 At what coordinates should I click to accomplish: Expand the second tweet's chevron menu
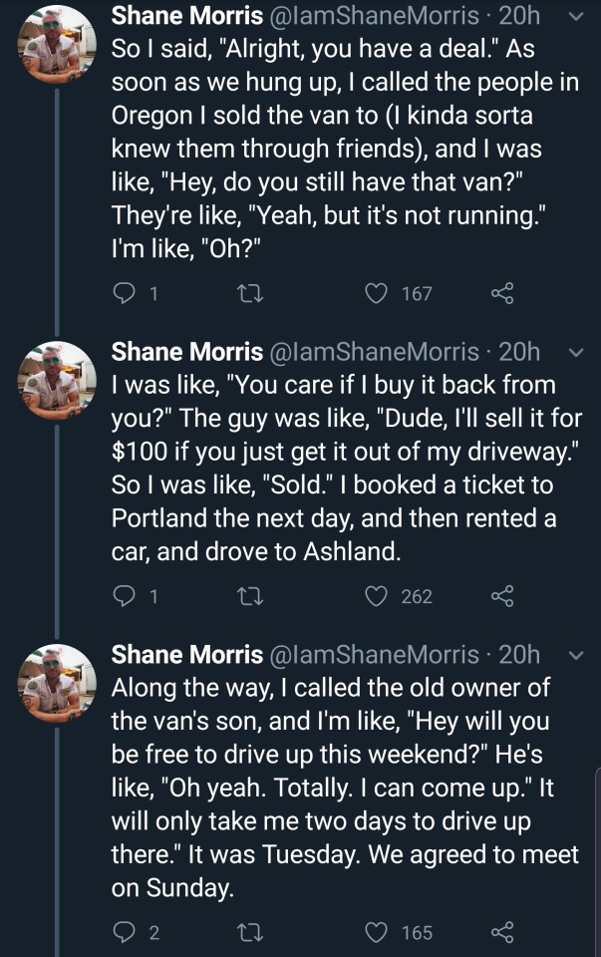coord(571,352)
